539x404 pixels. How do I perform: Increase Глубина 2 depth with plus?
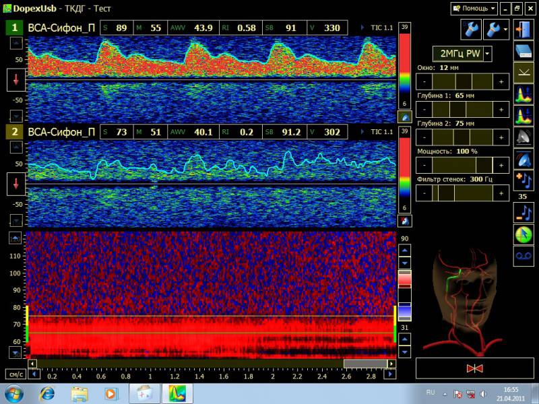pyautogui.click(x=501, y=137)
